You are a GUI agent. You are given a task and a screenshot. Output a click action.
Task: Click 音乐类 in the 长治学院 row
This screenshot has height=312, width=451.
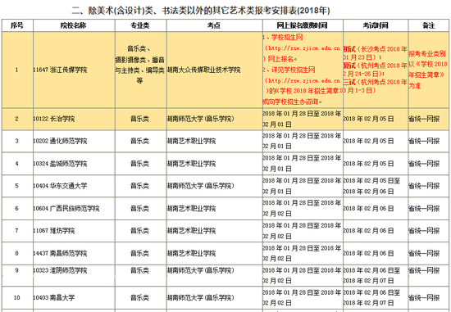(x=139, y=119)
